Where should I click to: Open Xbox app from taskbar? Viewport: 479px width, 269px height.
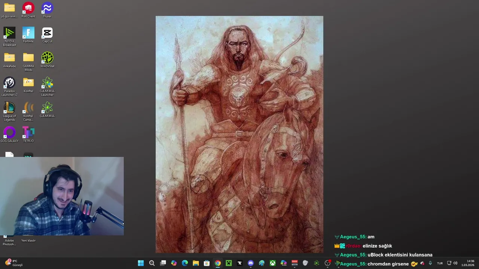click(x=272, y=263)
